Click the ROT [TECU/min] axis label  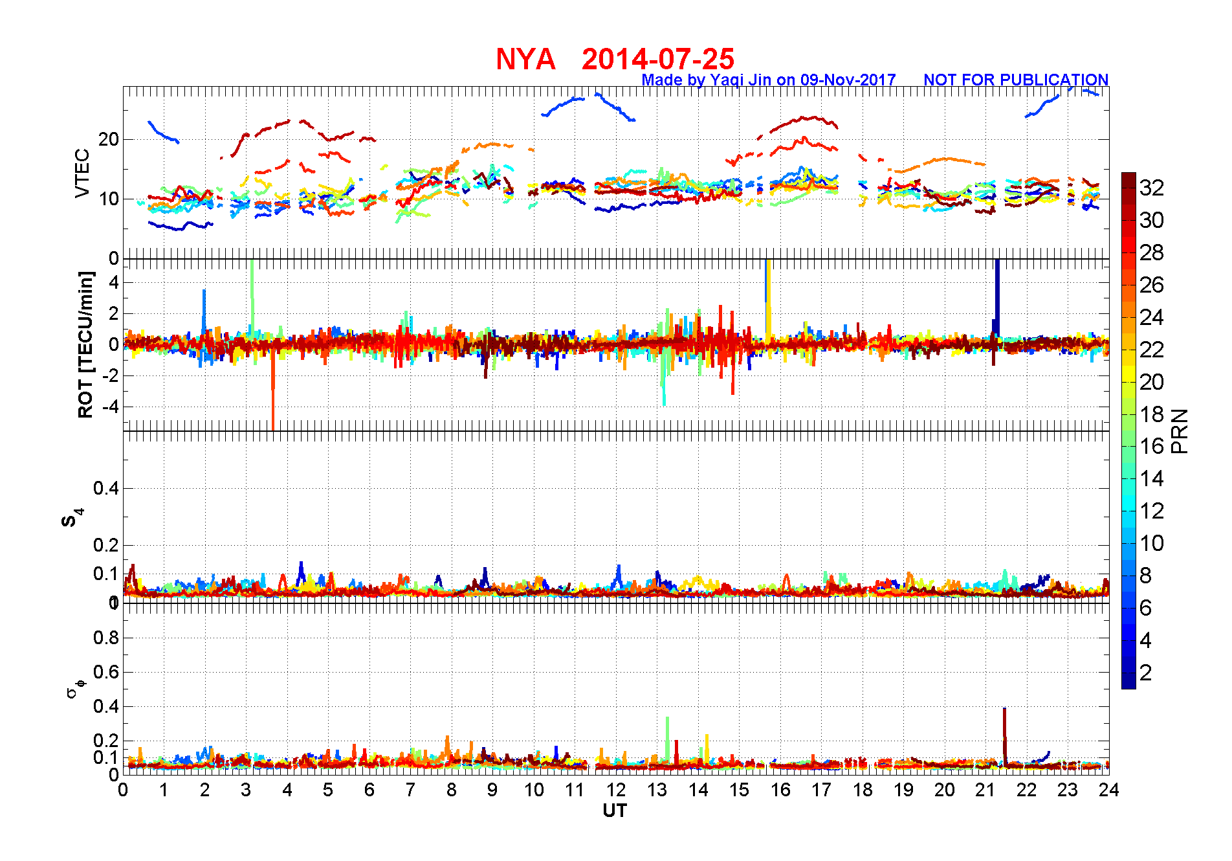click(85, 344)
